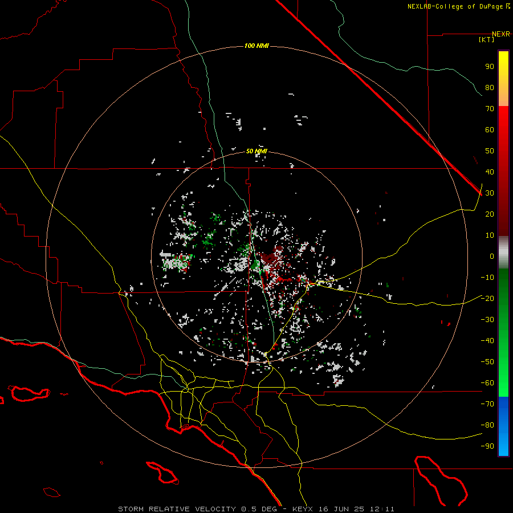Viewport: 513px width, 513px height.
Task: Click the 0 value on velocity scale
Action: pos(492,256)
